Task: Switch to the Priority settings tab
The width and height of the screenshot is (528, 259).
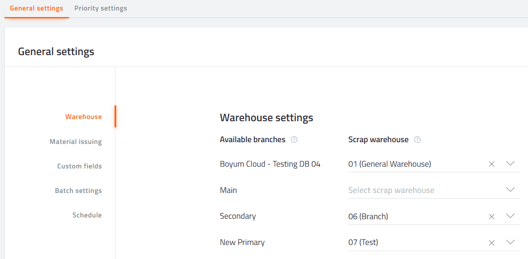Action: tap(101, 8)
